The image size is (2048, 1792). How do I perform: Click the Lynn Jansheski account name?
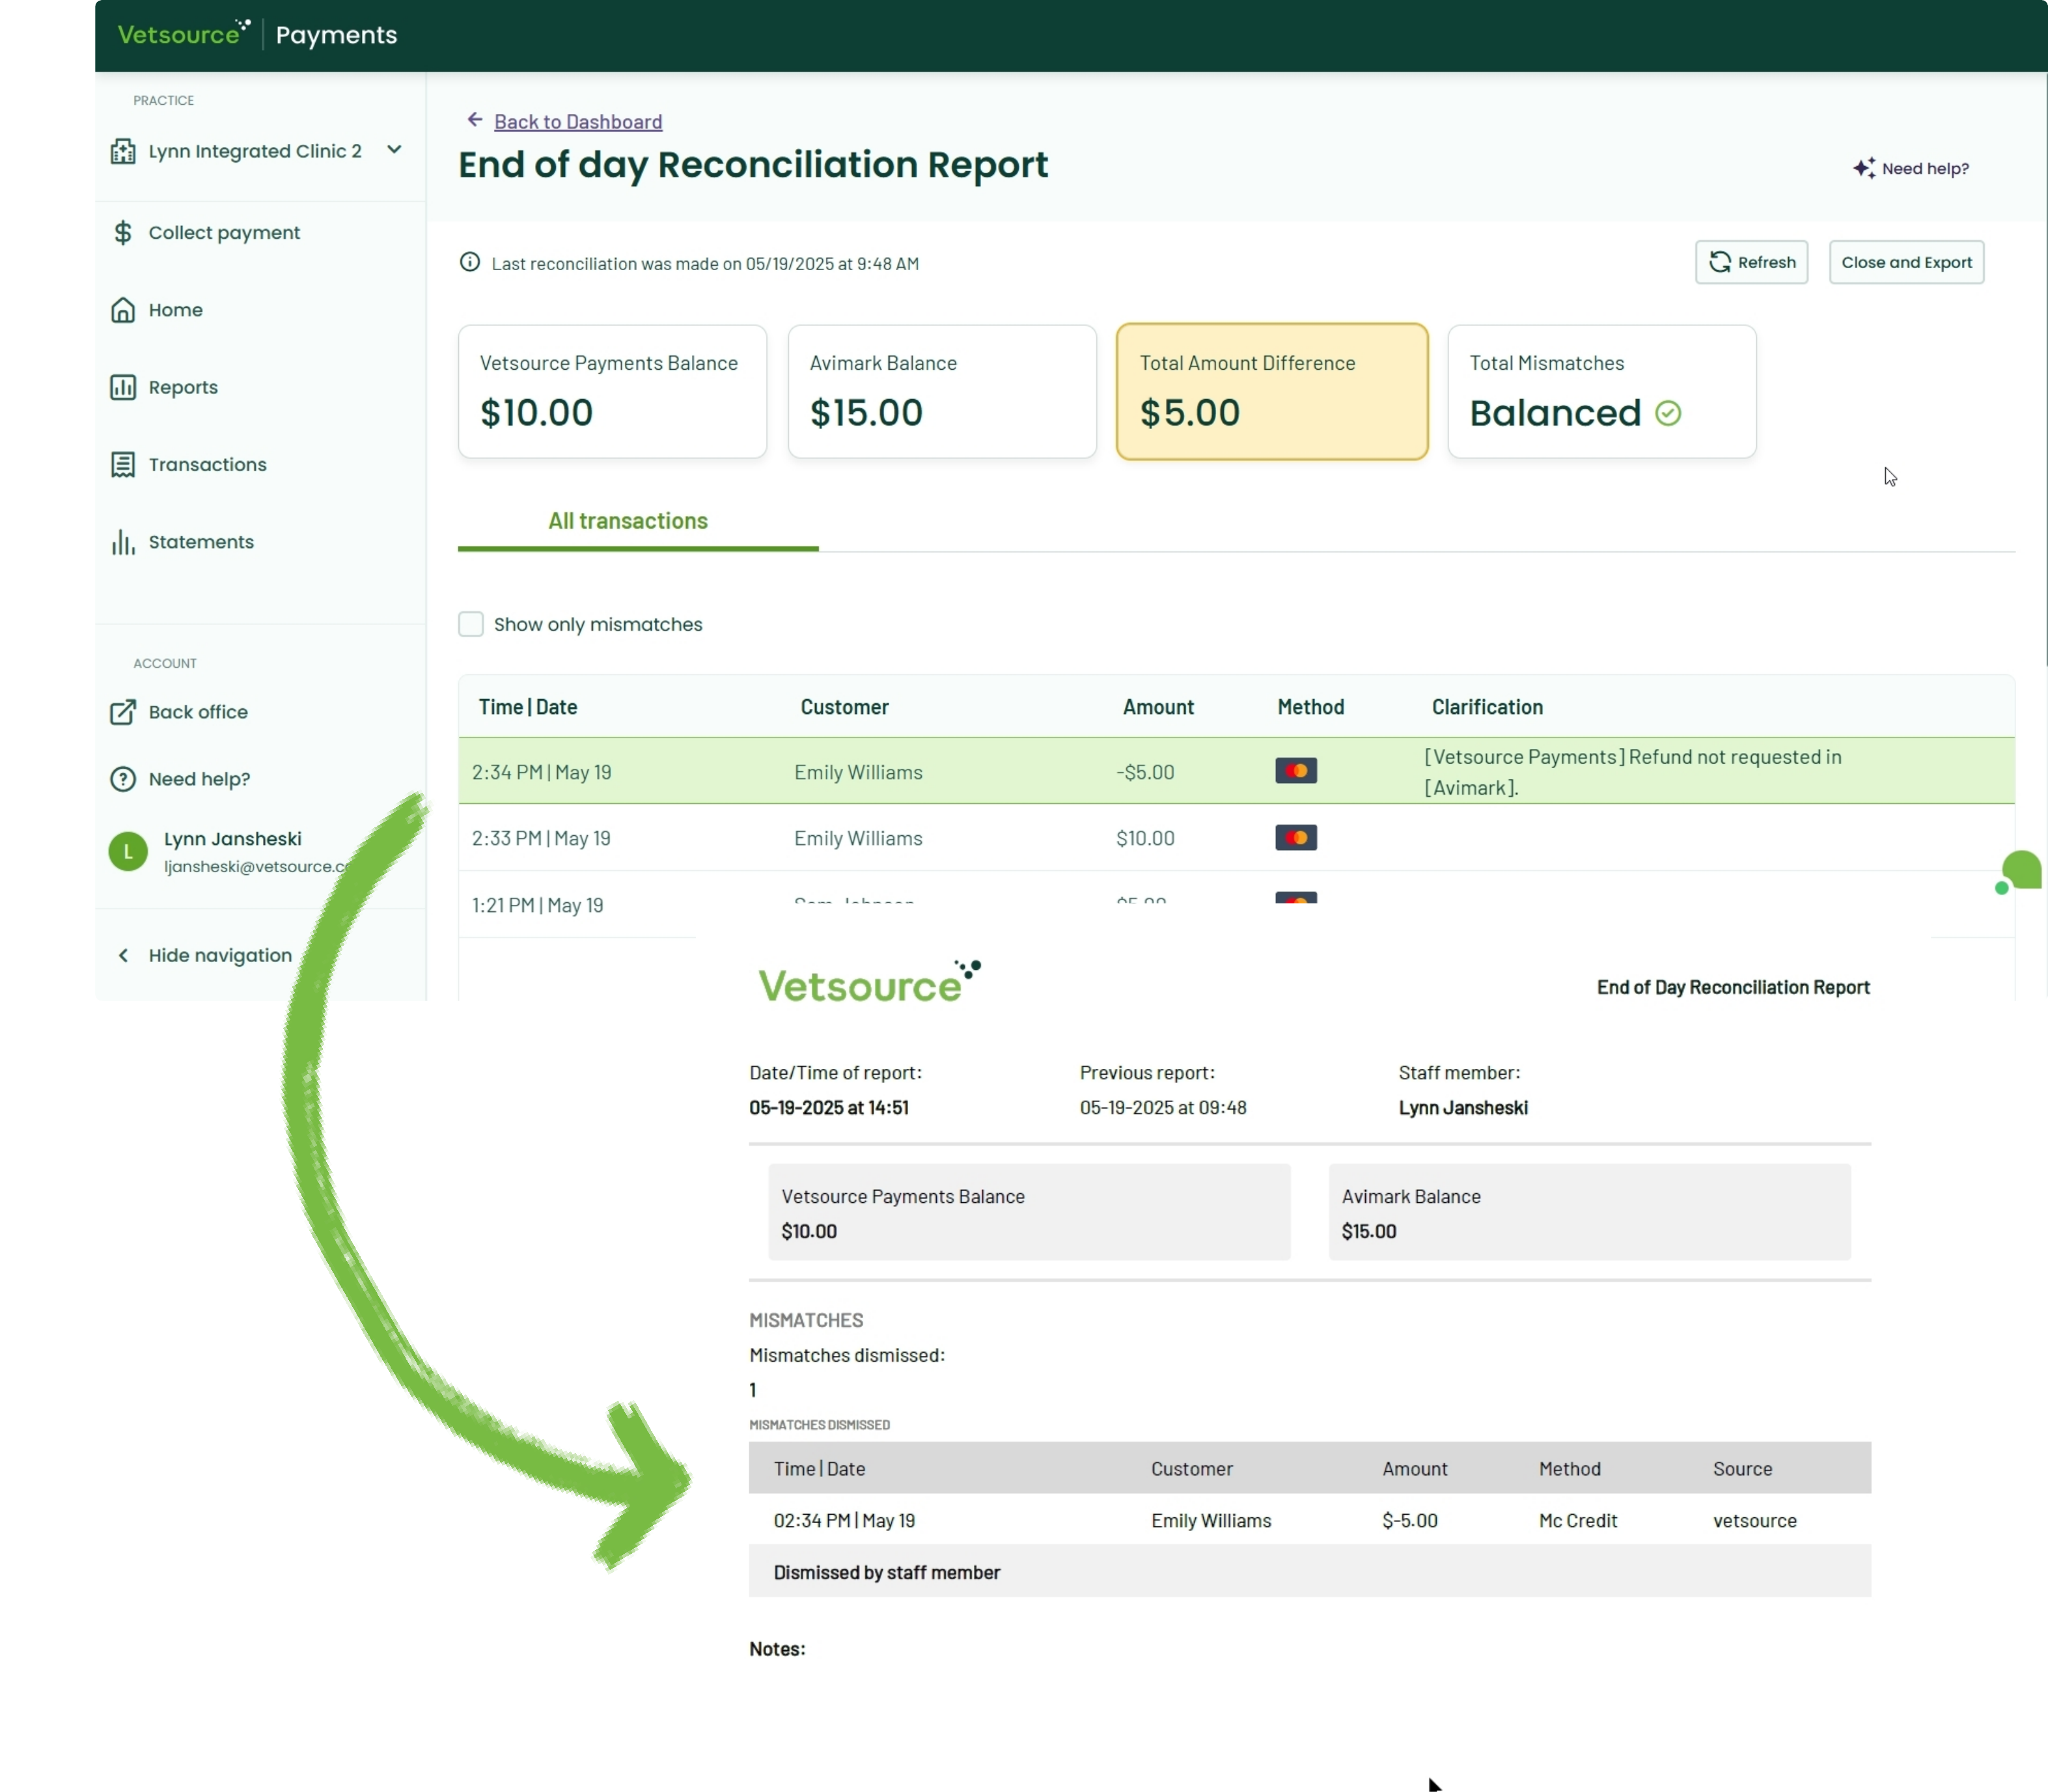tap(232, 839)
